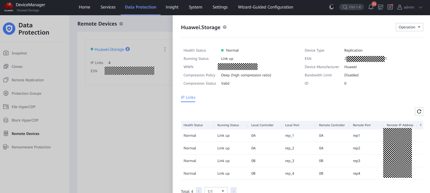430x193 pixels.
Task: Select the Remote Devices sidebar icon
Action: click(x=6, y=133)
